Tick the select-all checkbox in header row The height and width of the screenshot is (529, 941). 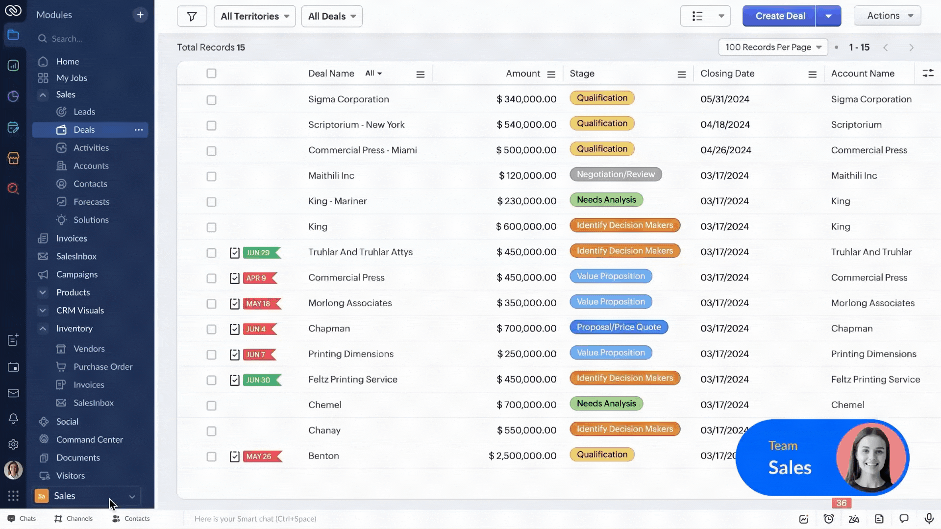[x=211, y=73]
